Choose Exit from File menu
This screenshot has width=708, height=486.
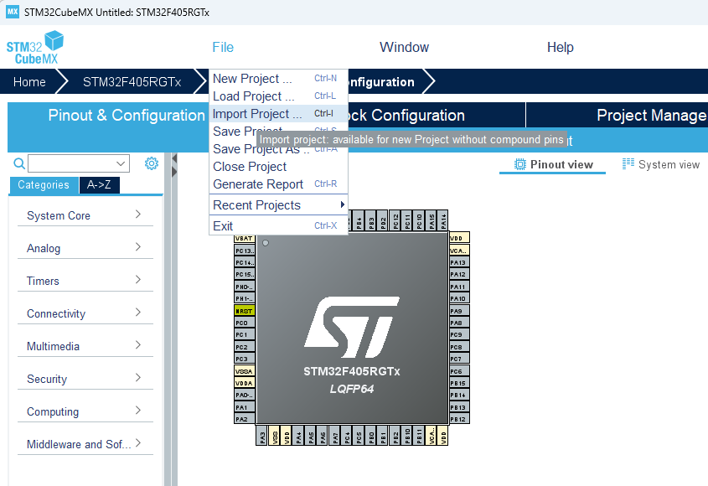pyautogui.click(x=278, y=226)
